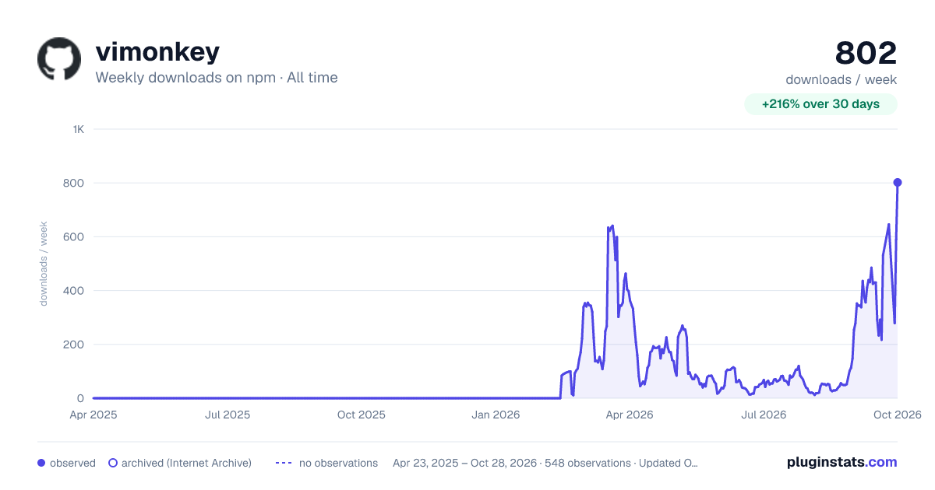Click the Jul 2025 x-axis label
This screenshot has height=490, width=935.
tap(228, 415)
